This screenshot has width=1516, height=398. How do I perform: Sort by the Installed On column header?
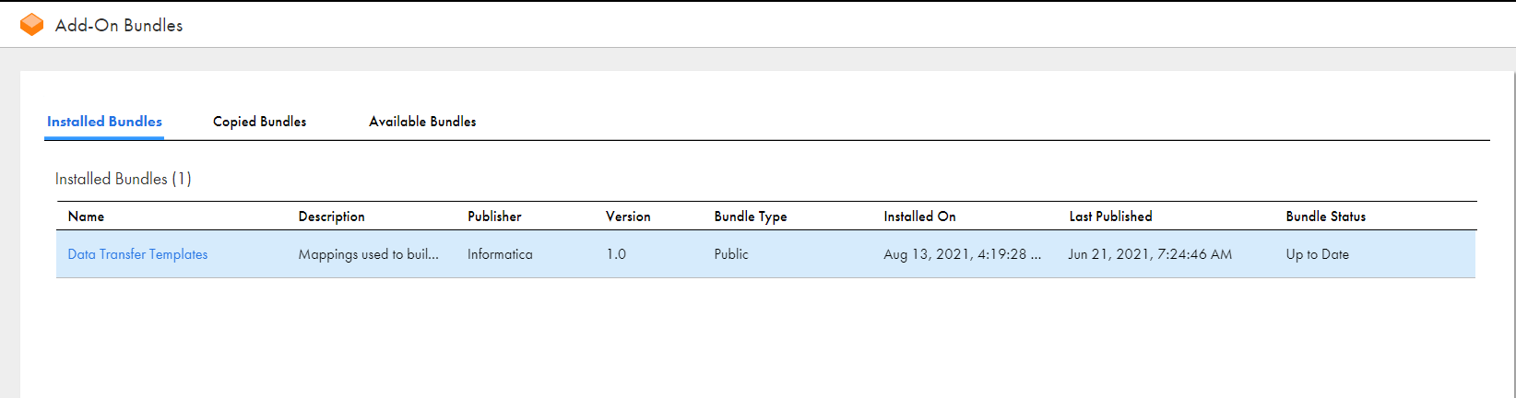coord(919,217)
